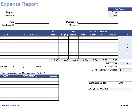Image resolution: width=132 pixels, height=107 pixels.
Task: Click the Air & Trans. column header
Action: (x=54, y=33)
